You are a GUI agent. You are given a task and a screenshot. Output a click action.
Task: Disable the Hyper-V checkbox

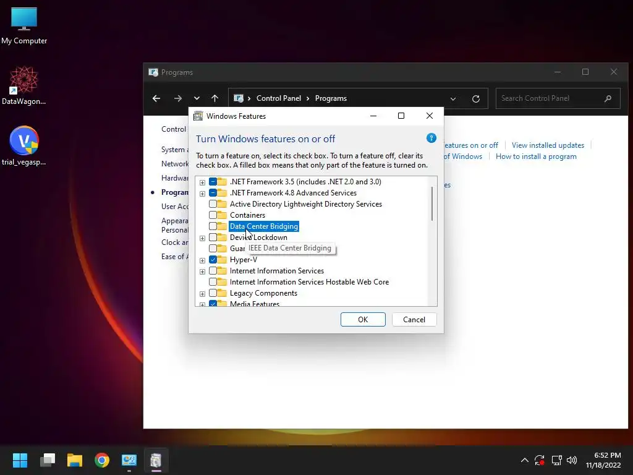pos(213,260)
